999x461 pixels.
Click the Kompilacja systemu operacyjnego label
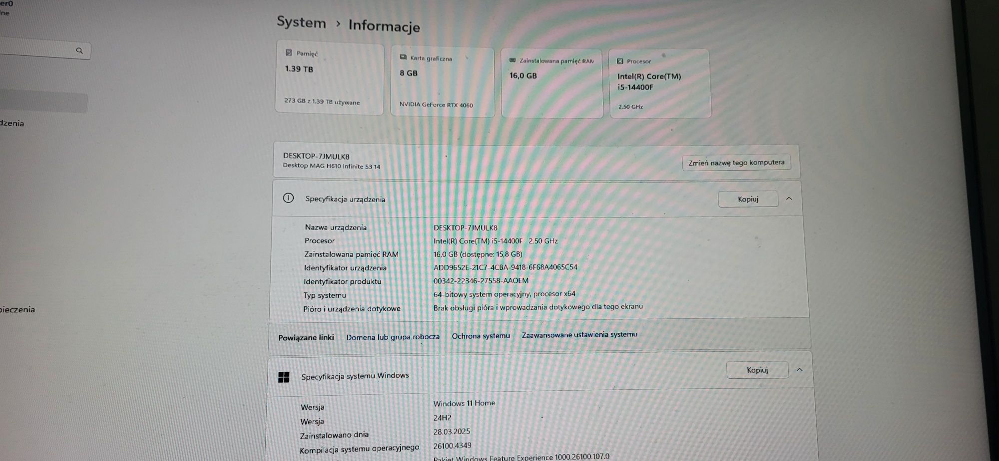[359, 449]
